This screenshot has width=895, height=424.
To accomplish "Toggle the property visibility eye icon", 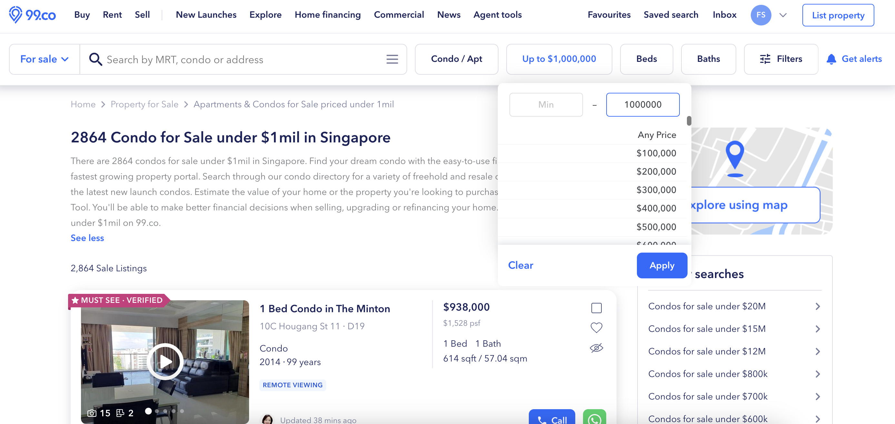I will pyautogui.click(x=596, y=348).
